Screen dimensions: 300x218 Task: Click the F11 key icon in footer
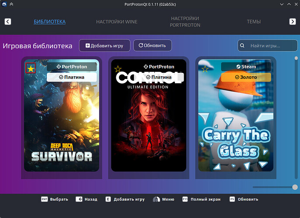pos(185,199)
